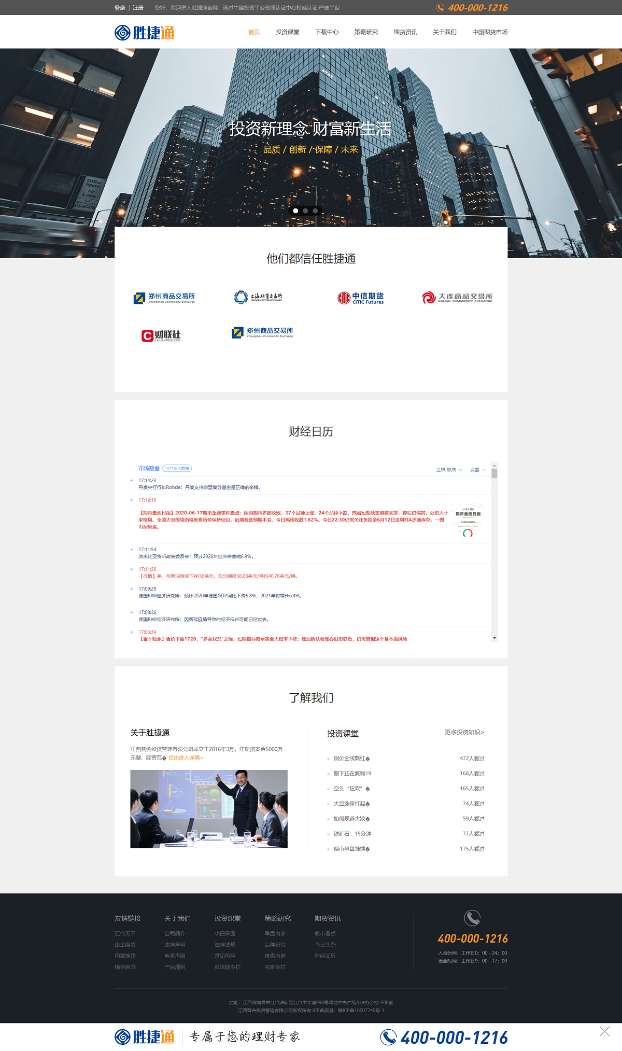
Task: Go to 策略研究 in the navigation
Action: coord(366,32)
